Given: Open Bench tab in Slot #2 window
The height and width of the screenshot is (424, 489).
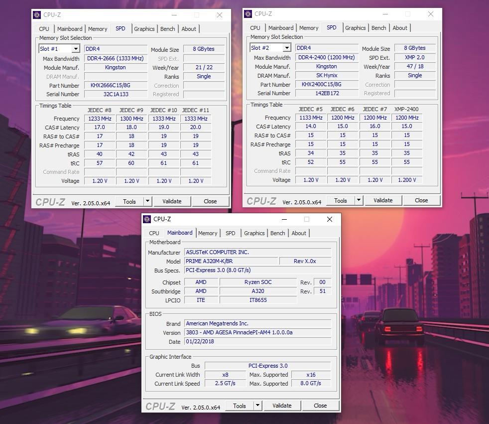Looking at the screenshot, I should pyautogui.click(x=378, y=28).
